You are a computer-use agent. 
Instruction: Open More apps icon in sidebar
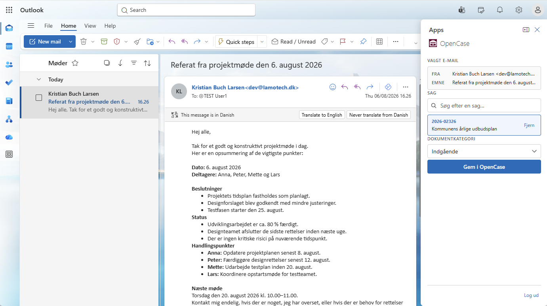[9, 155]
